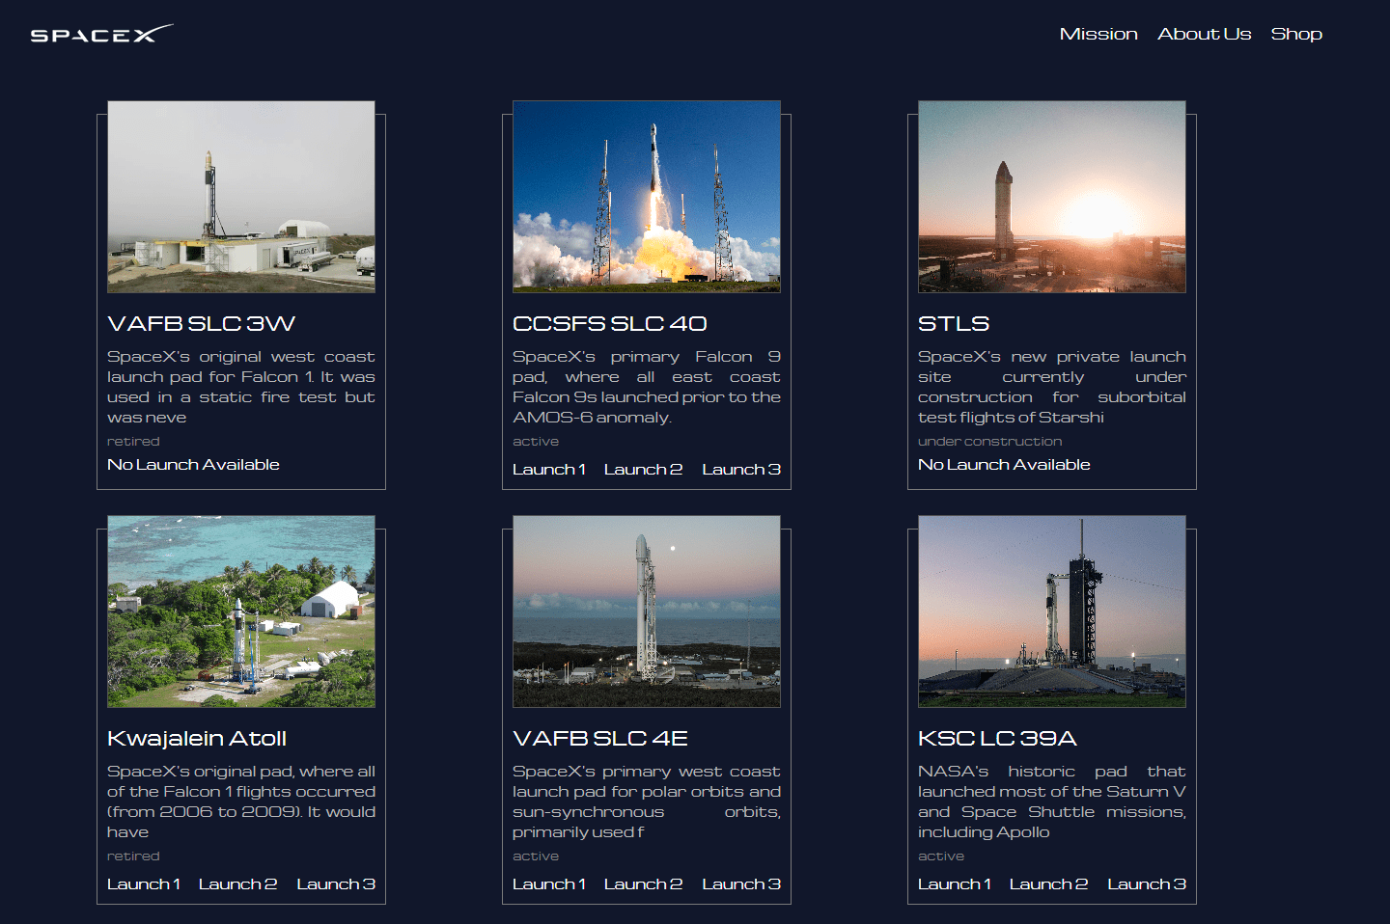
Task: Click the SpaceX logo
Action: [102, 34]
